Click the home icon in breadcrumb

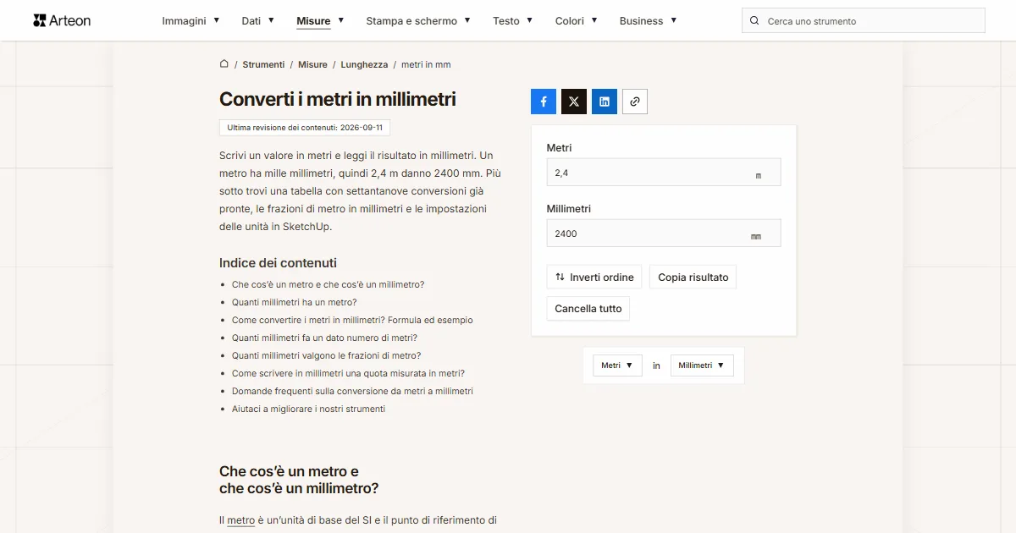224,63
